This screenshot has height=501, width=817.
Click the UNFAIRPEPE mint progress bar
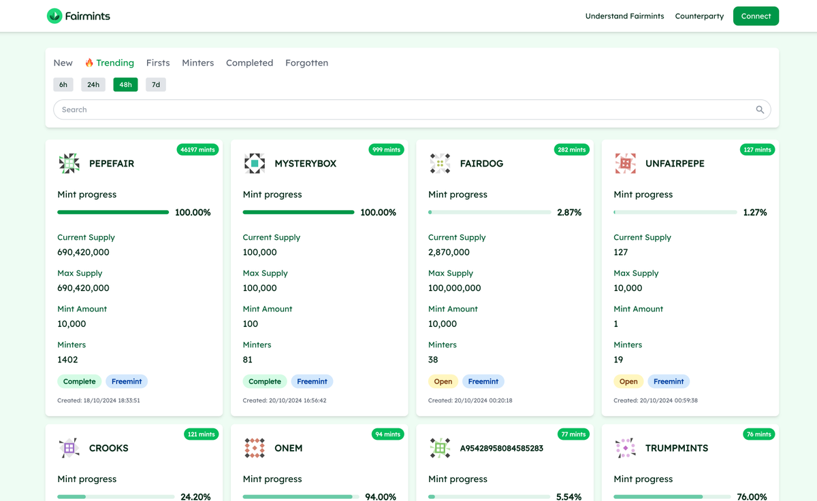tap(675, 212)
